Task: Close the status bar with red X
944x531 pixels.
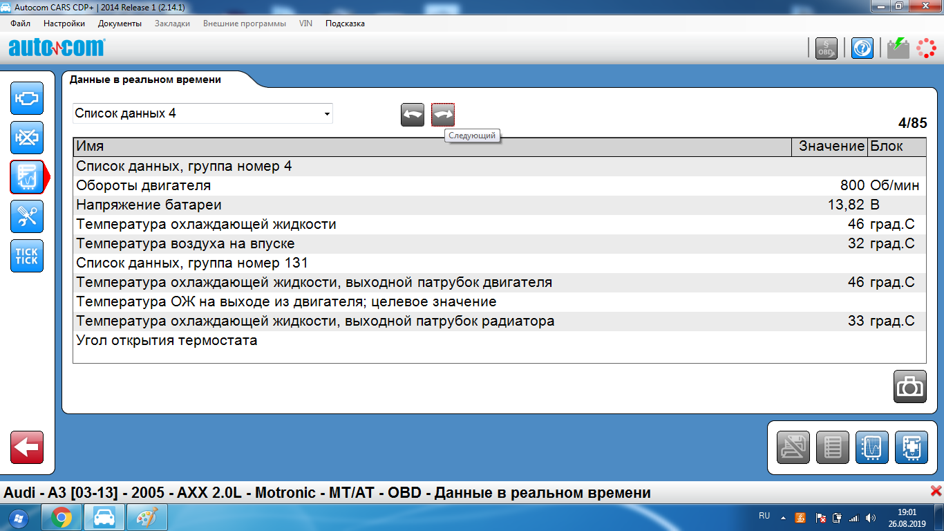Action: (936, 492)
